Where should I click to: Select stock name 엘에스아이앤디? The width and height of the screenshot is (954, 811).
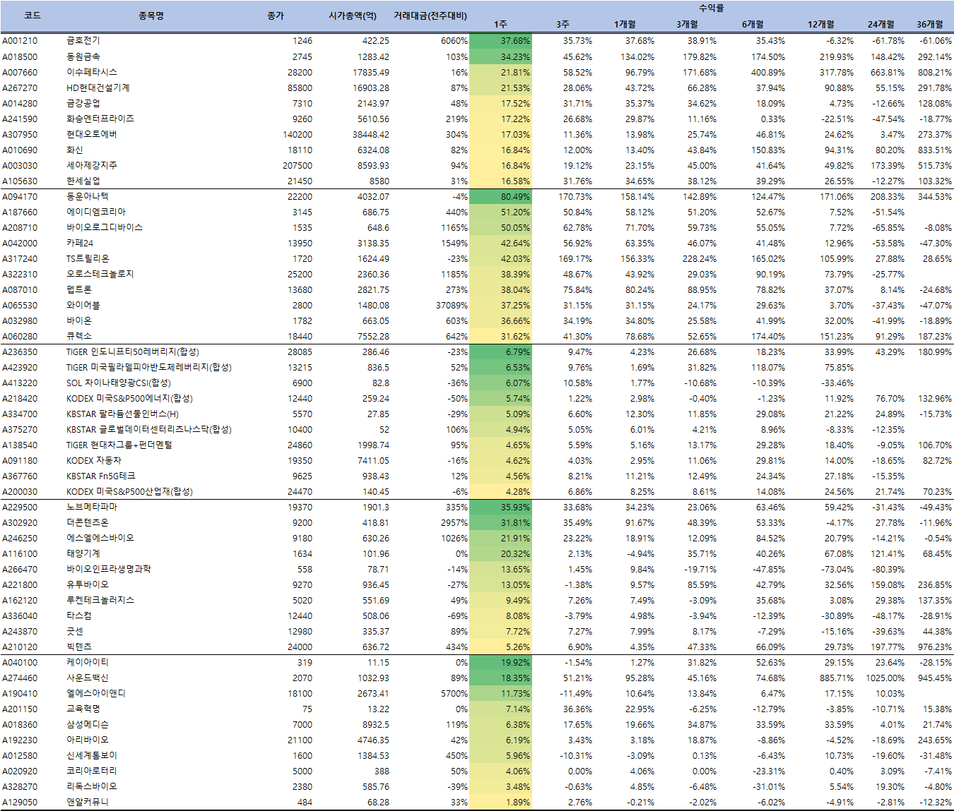[x=96, y=693]
